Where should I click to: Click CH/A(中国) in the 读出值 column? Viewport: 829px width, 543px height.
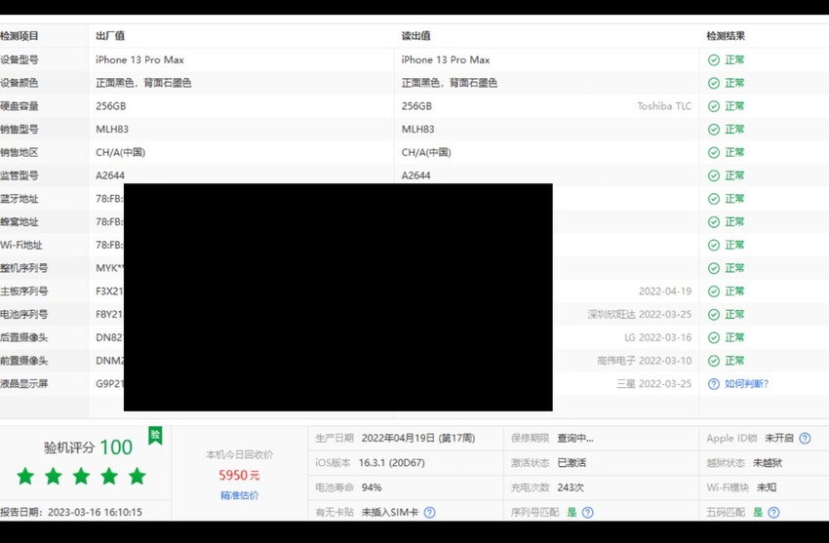426,153
